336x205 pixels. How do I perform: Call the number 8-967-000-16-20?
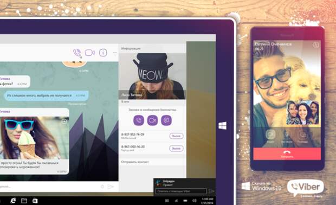[x=176, y=149]
